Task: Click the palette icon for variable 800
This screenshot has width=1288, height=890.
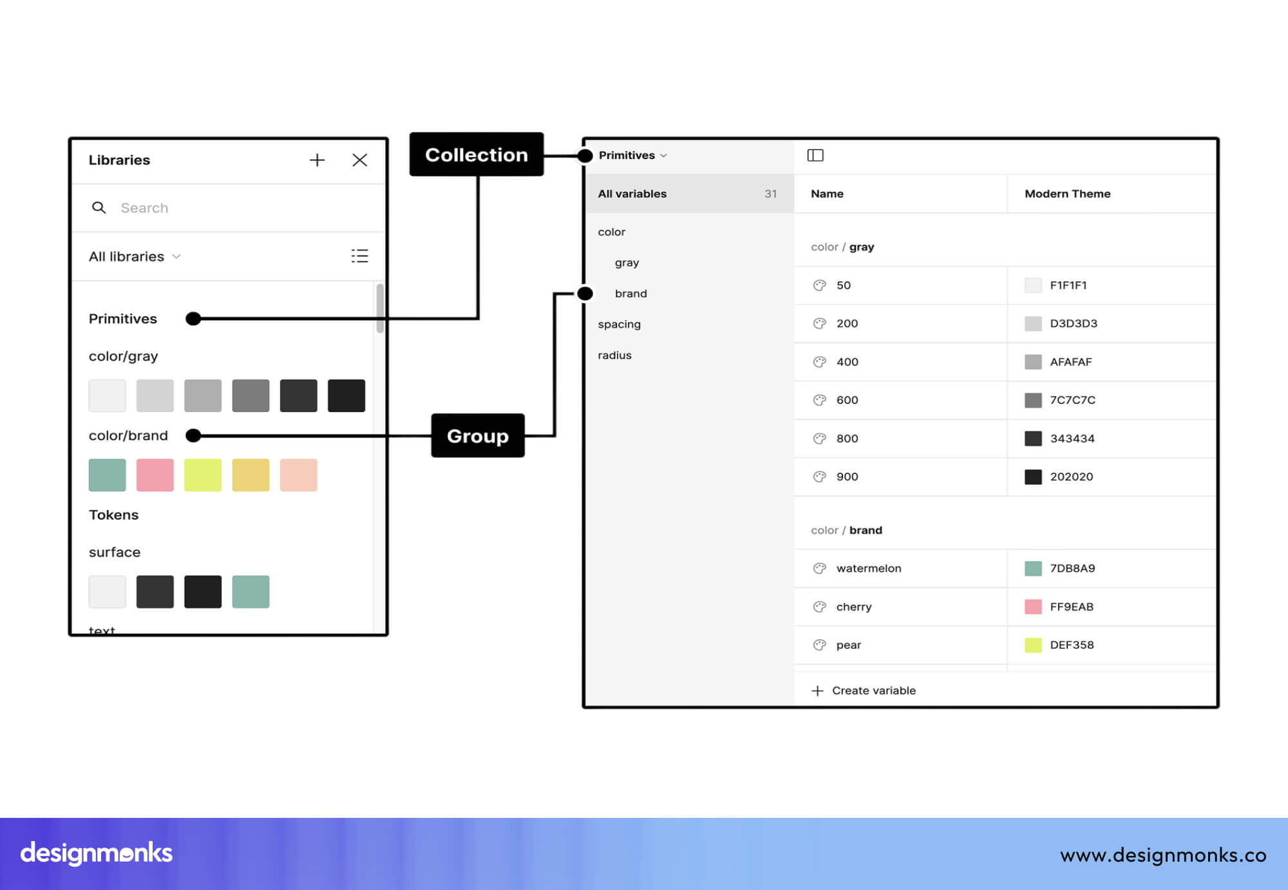Action: coord(820,439)
